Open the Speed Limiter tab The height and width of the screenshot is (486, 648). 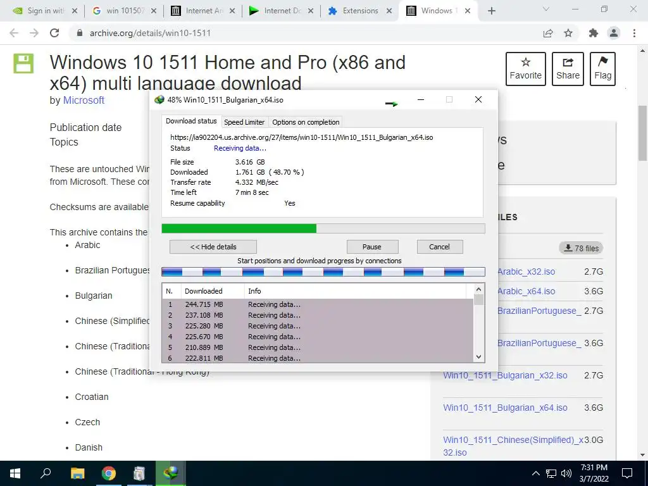tap(244, 122)
